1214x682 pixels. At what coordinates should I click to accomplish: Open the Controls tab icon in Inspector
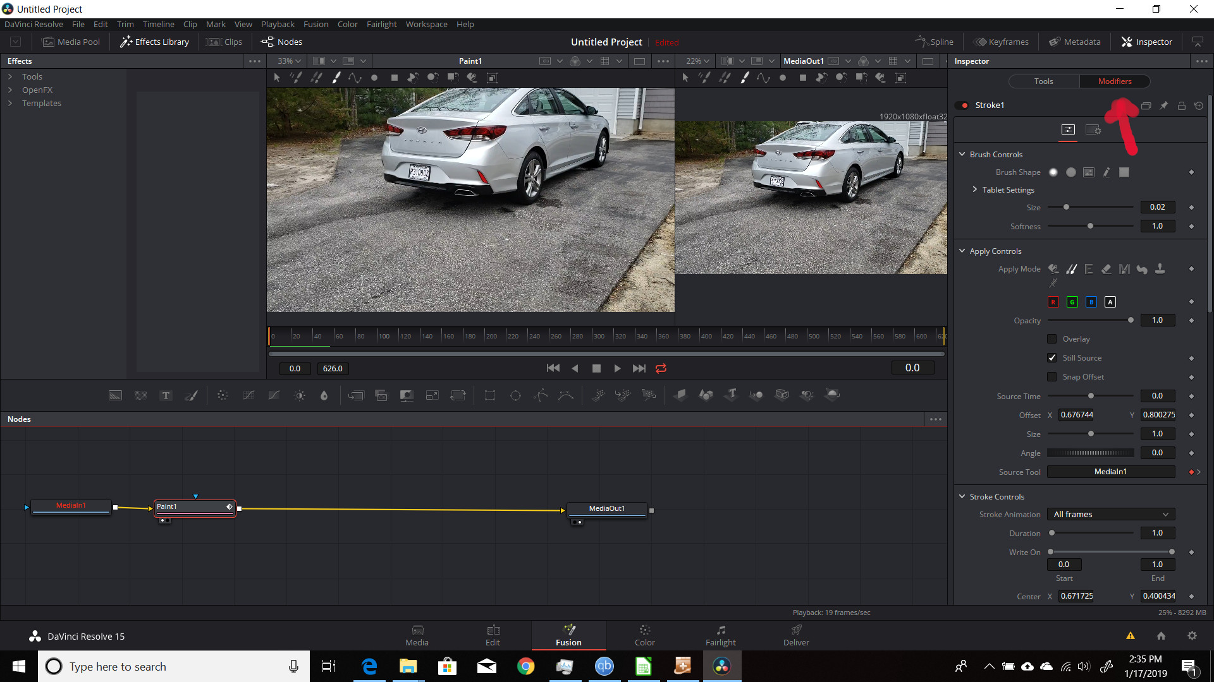click(1068, 129)
